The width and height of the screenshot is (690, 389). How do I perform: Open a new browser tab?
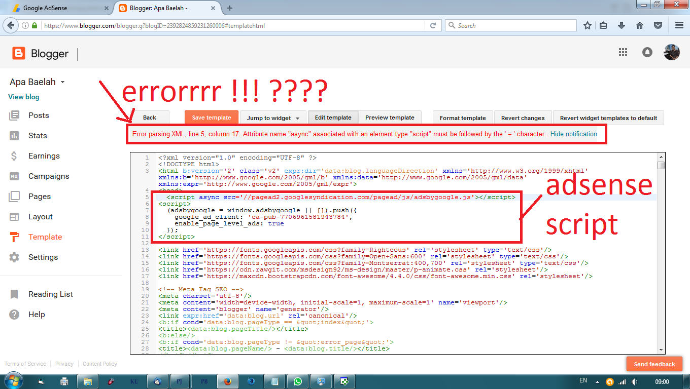230,8
